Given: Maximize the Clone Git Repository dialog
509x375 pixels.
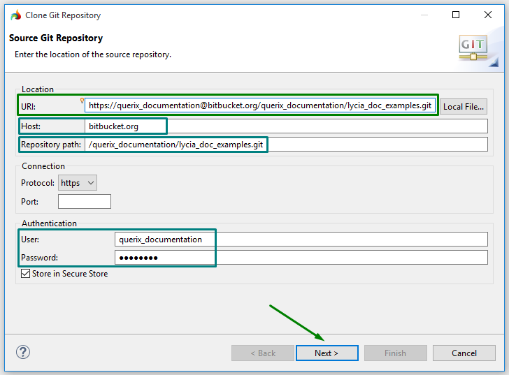Looking at the screenshot, I should click(456, 15).
